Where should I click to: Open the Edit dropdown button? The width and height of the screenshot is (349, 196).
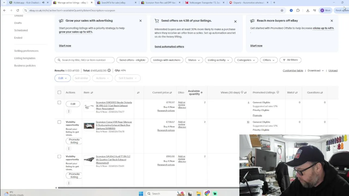coord(62,78)
